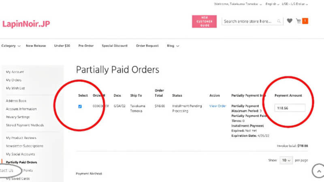The width and height of the screenshot is (324, 182).
Task: Go to Pre Order page
Action: point(86,46)
